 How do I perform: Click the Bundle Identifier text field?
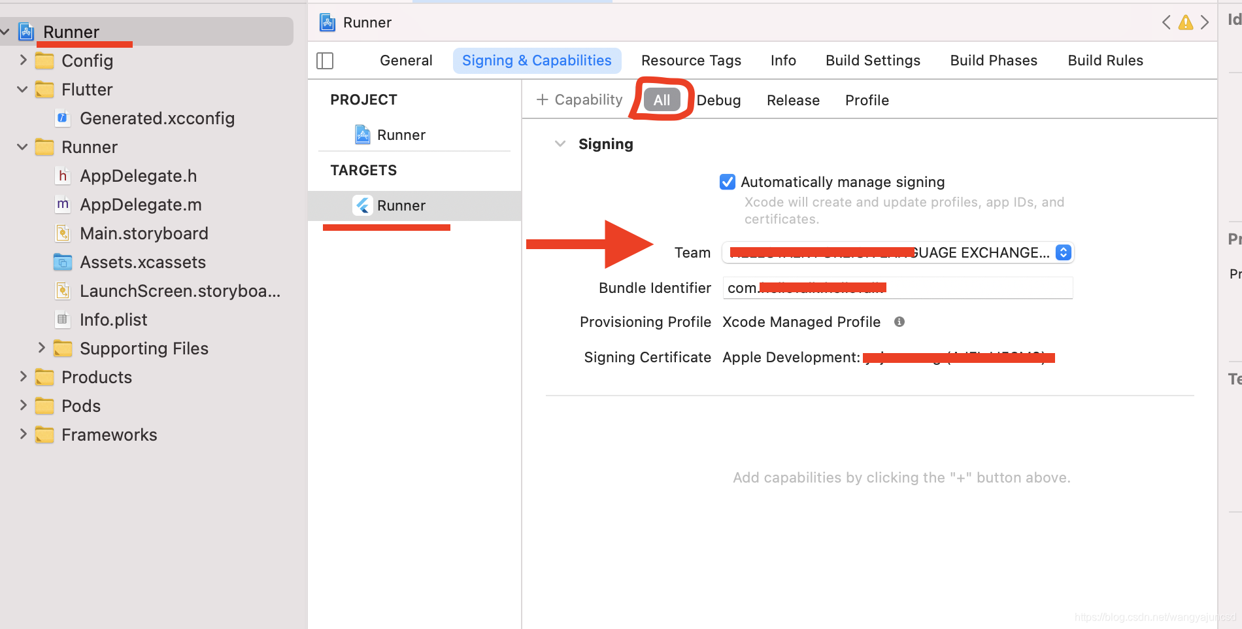[x=898, y=288]
